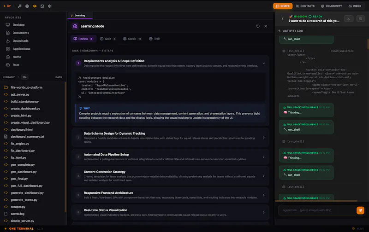Open the Inbox section
Screen dimensions: 369x232
pos(355,6)
